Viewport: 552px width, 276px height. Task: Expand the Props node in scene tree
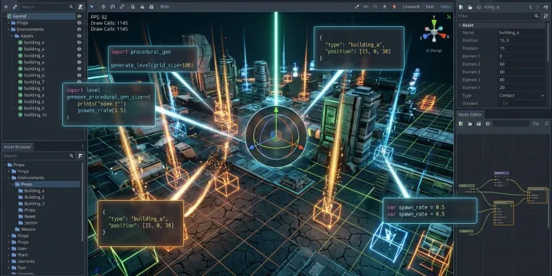tap(8, 23)
